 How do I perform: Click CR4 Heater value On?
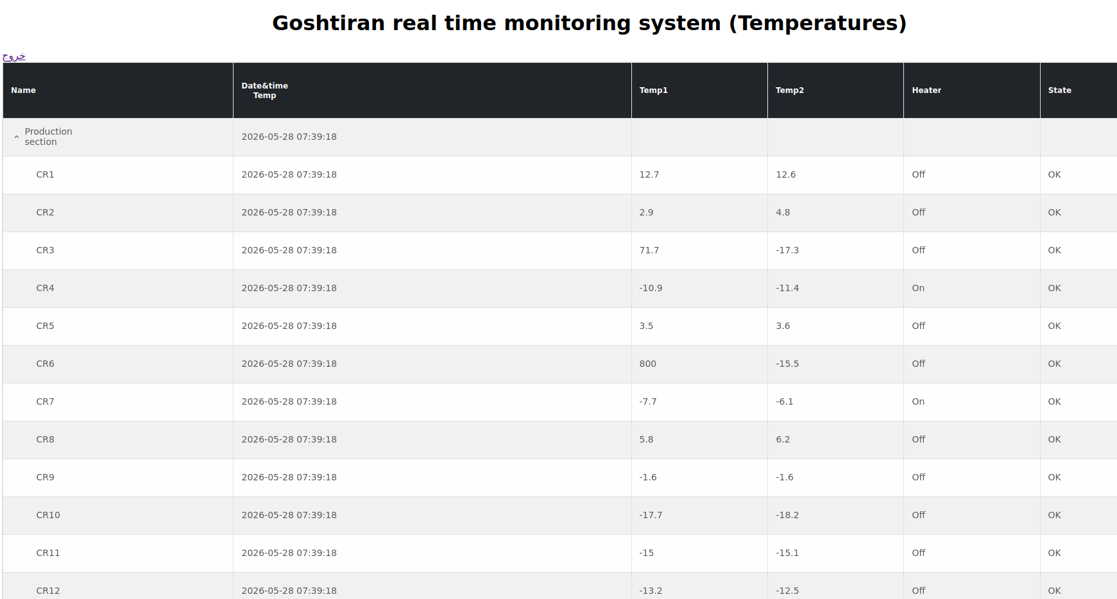point(918,288)
